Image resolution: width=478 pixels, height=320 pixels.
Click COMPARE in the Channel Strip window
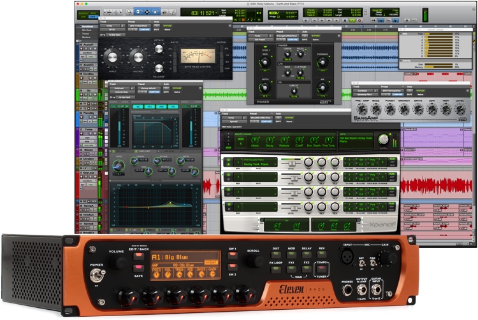[x=154, y=92]
